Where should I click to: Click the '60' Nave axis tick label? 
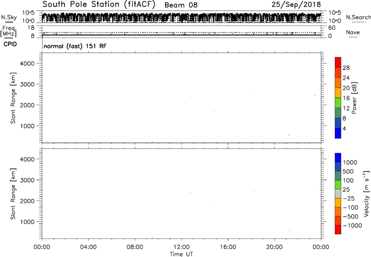pyautogui.click(x=332, y=28)
